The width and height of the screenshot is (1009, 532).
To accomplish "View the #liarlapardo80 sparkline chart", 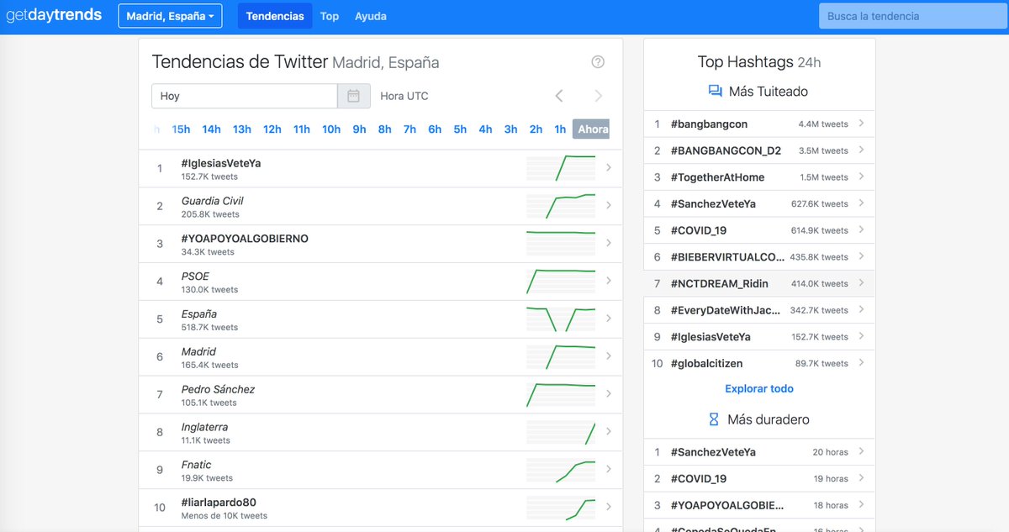I will (561, 508).
